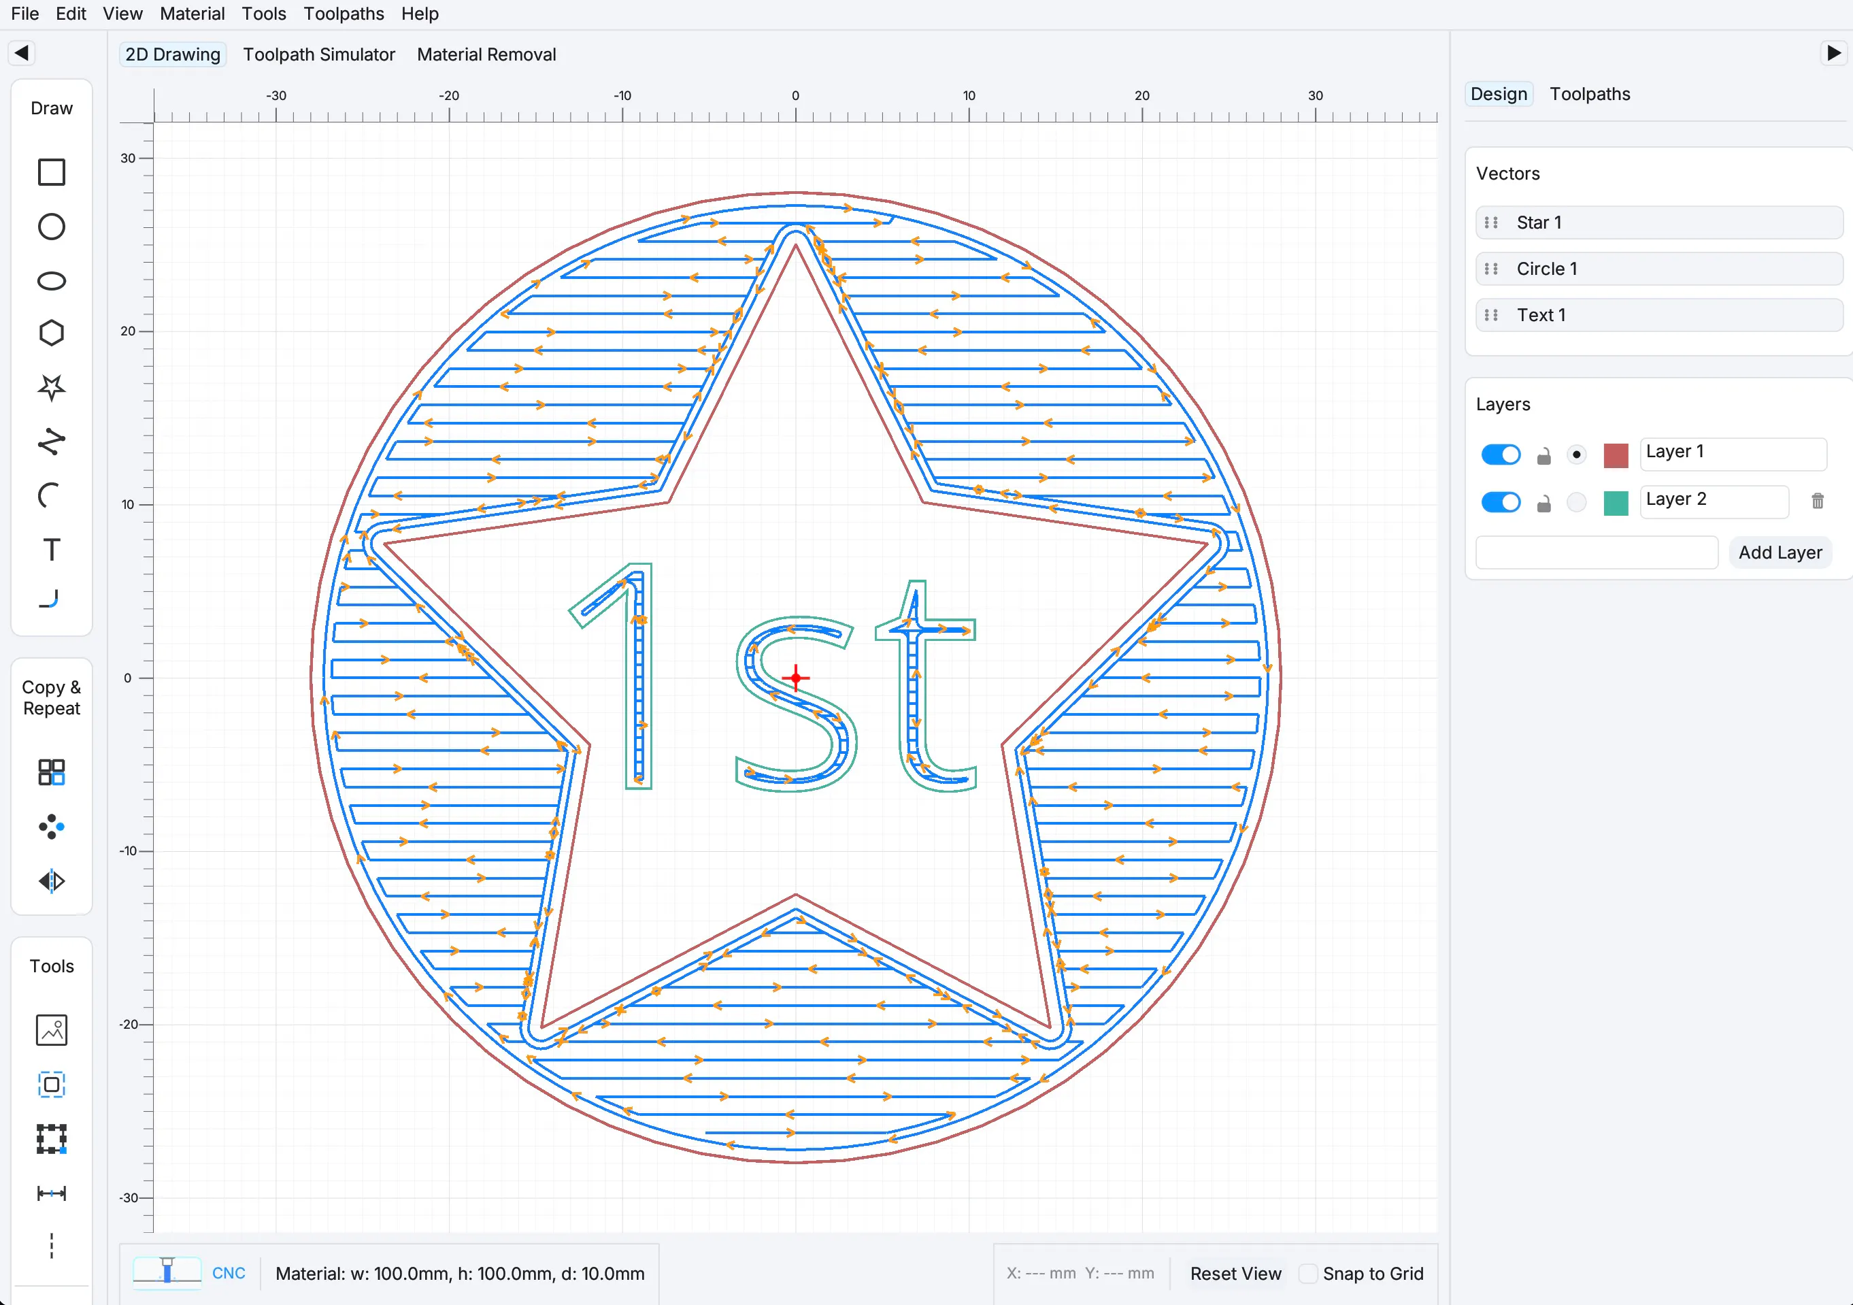Click the new layer name input
The image size is (1853, 1305).
pyautogui.click(x=1597, y=553)
